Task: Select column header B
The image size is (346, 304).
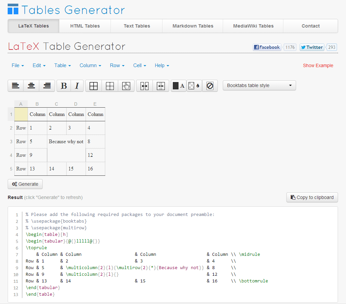Action: coord(37,104)
